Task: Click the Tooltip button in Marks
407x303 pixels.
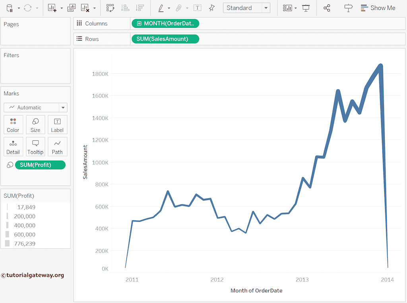Action: [35, 147]
